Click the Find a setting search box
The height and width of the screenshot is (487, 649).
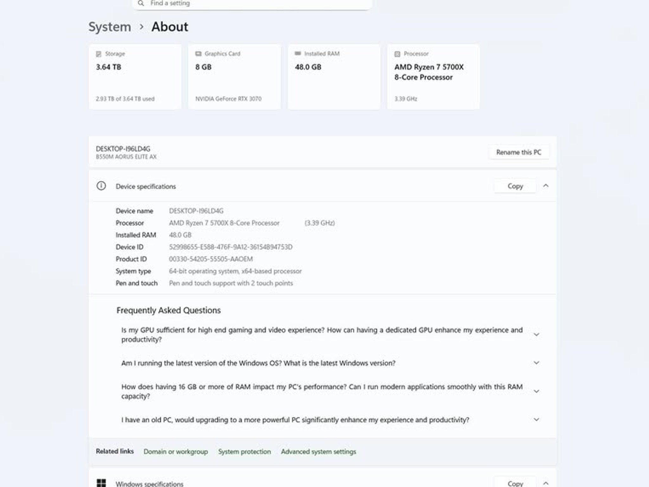(252, 4)
